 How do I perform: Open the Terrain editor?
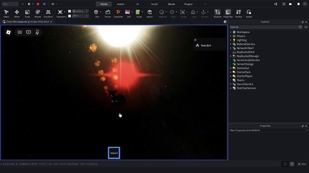coord(108,13)
